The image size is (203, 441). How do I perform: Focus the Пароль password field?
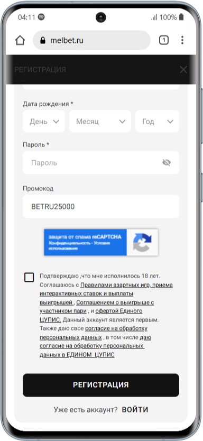(x=101, y=162)
